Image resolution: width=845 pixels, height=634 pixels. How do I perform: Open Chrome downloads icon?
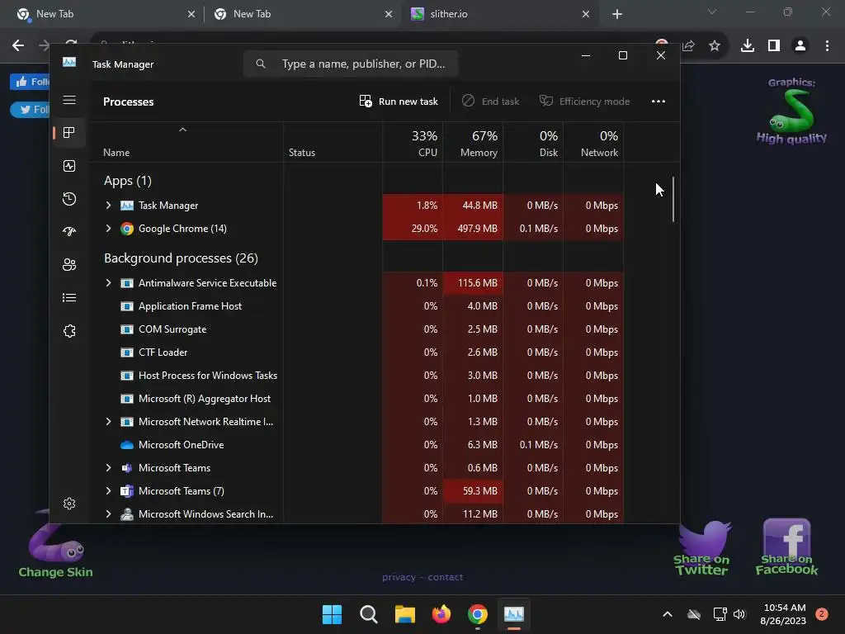747,46
